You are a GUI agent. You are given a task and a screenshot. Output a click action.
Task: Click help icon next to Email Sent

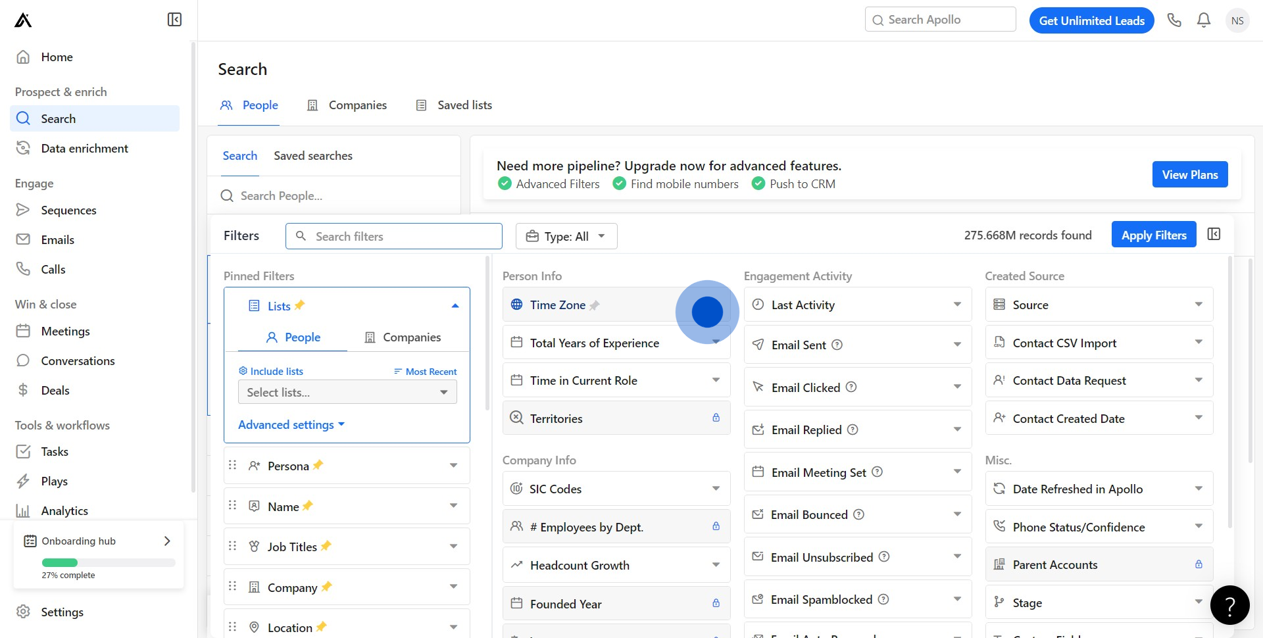point(837,345)
